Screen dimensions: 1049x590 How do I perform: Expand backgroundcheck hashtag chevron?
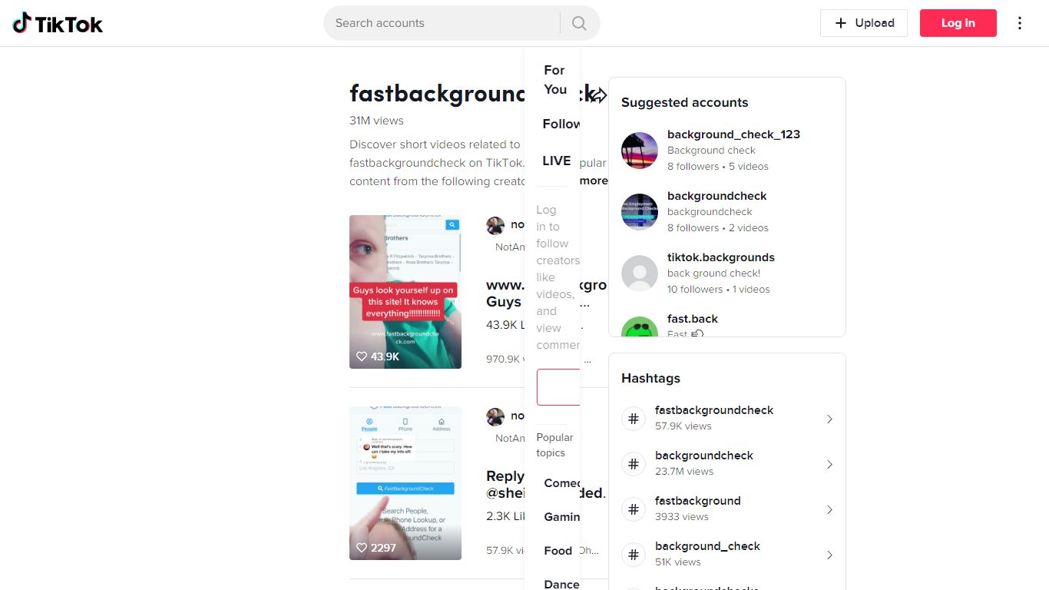pos(829,464)
